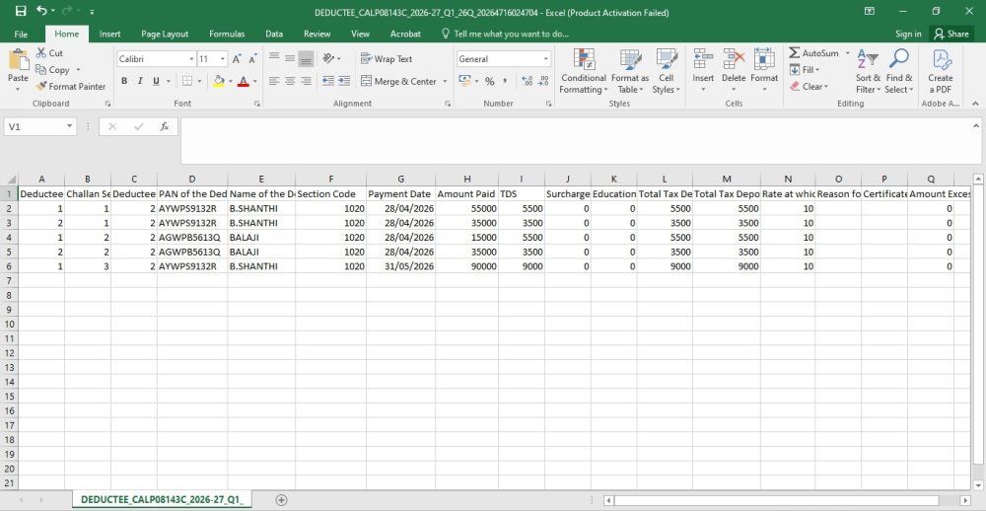The image size is (986, 511).
Task: Switch to the Formulas tab
Action: coord(227,34)
